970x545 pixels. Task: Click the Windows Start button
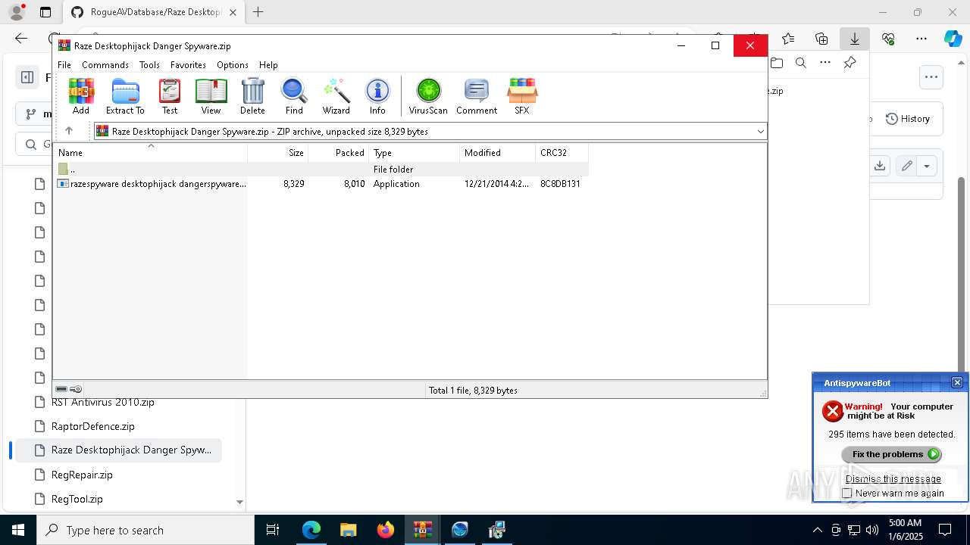[x=18, y=530]
